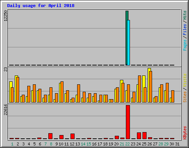
Task: Click the yellow Visits bar for day 25
Action: [x=143, y=89]
